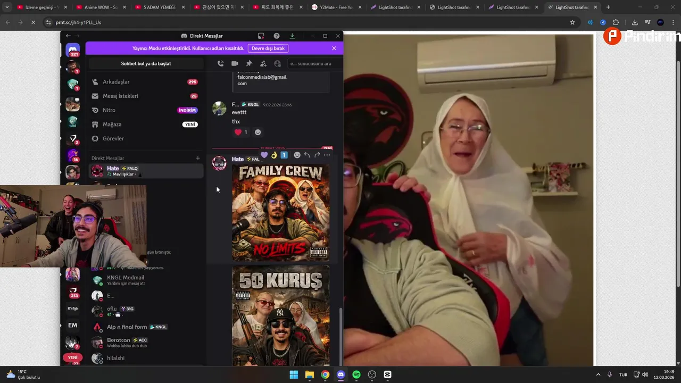Image resolution: width=681 pixels, height=383 pixels.
Task: Click Devre dışı bırak streamer mode button
Action: (268, 48)
